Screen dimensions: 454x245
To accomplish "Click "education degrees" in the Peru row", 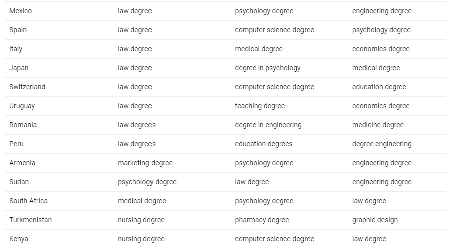I will click(264, 144).
